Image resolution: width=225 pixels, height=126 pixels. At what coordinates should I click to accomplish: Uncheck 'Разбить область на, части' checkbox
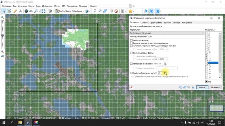tap(131, 73)
